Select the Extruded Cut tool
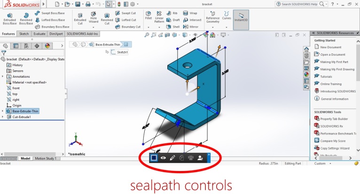The image size is (360, 194). point(80,19)
